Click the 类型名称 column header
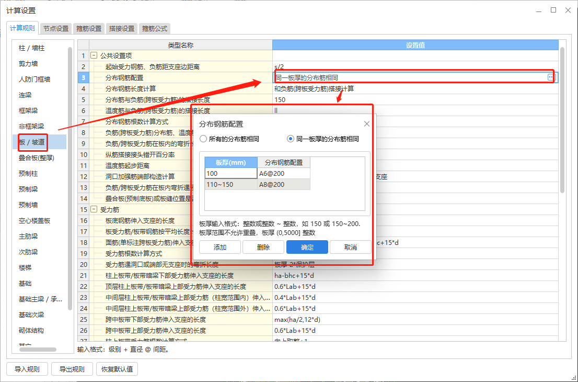578x382 pixels. click(181, 45)
